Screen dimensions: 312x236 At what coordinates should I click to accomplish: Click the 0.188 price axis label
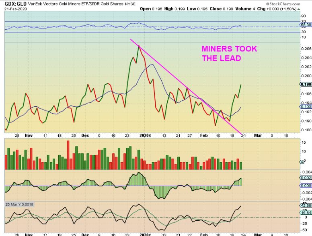(306, 130)
